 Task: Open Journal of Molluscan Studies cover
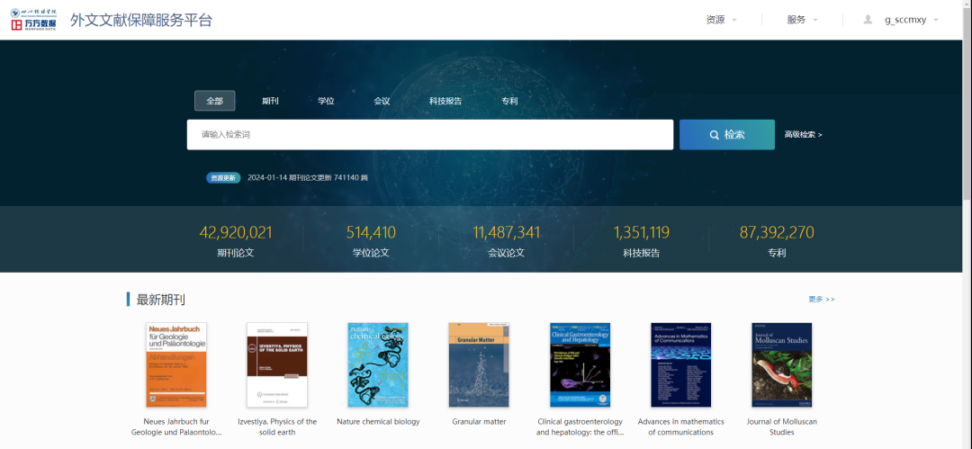781,364
